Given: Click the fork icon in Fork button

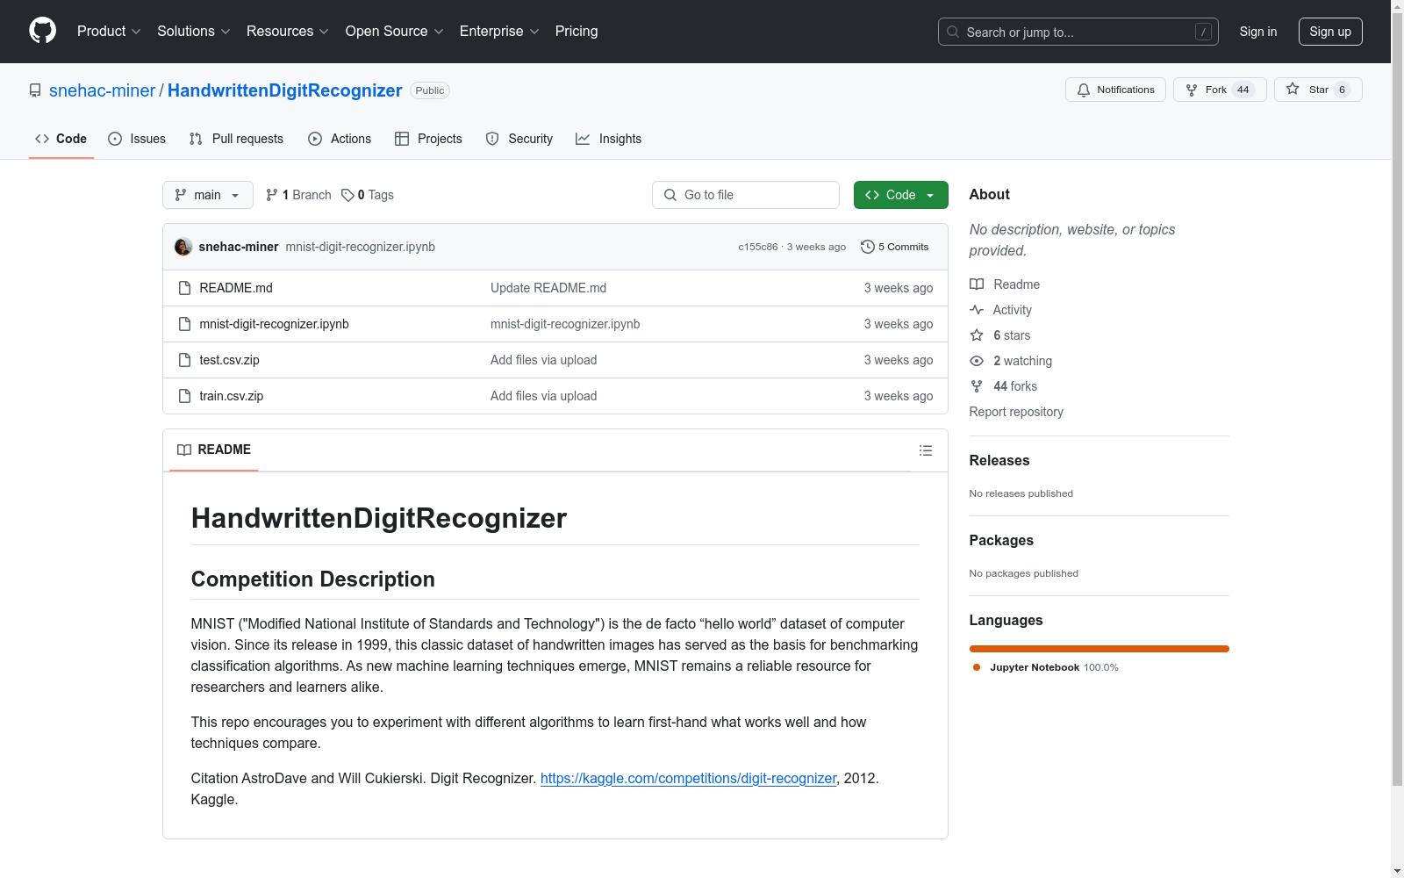Looking at the screenshot, I should 1192,90.
